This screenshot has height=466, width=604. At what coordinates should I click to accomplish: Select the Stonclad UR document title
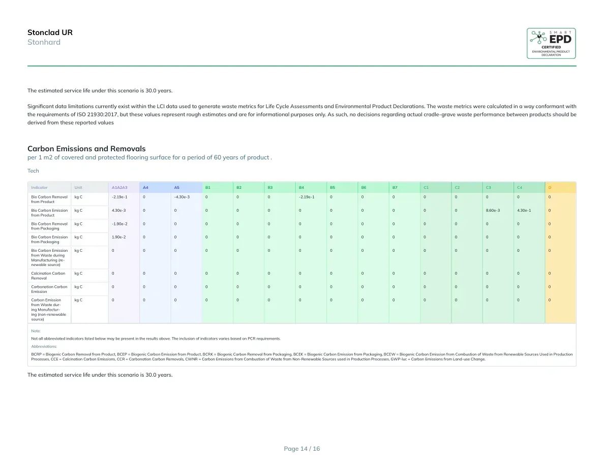tap(50, 32)
